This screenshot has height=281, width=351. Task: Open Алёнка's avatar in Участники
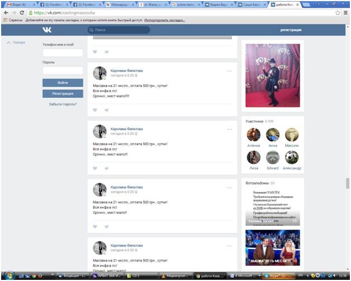pos(254,135)
